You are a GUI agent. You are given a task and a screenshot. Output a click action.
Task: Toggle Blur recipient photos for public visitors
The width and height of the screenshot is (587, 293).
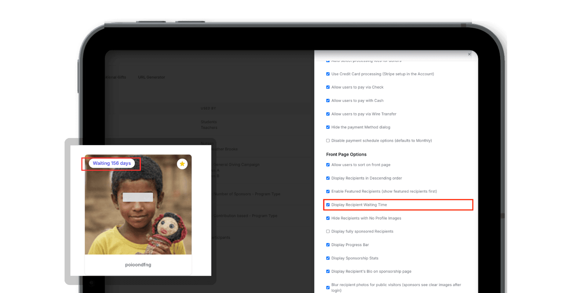pos(328,288)
